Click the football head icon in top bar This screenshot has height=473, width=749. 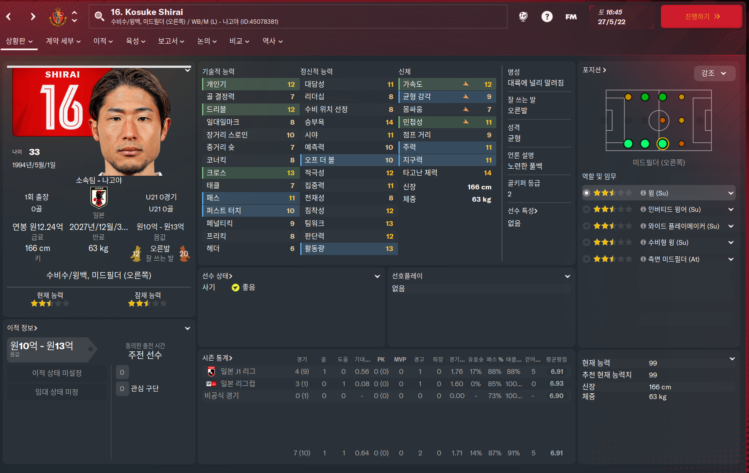pos(523,17)
